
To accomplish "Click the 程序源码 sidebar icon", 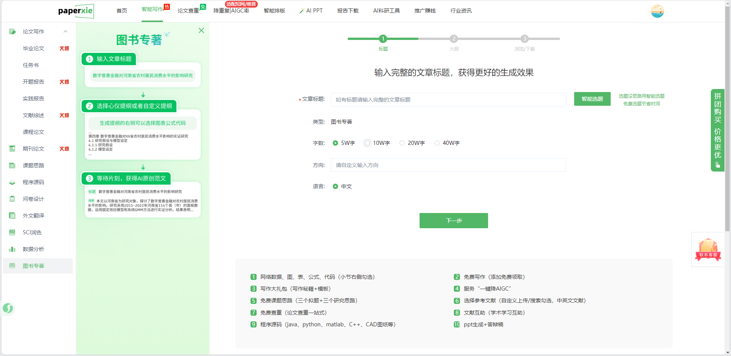I will pos(12,182).
